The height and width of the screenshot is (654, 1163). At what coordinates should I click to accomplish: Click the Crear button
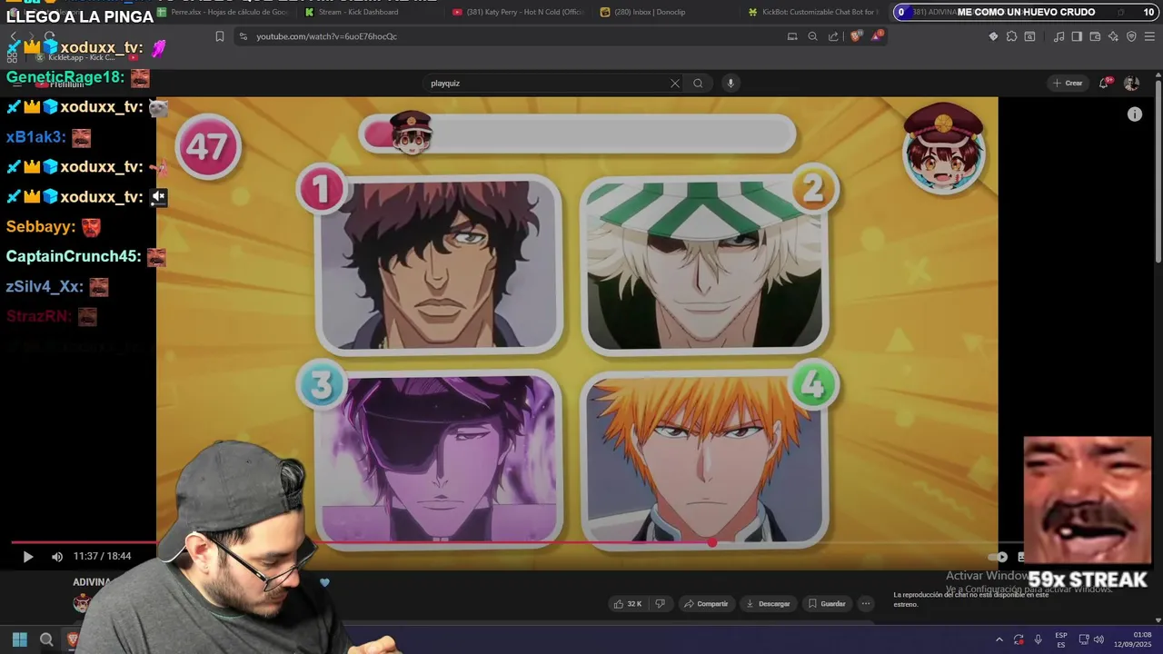pos(1068,83)
